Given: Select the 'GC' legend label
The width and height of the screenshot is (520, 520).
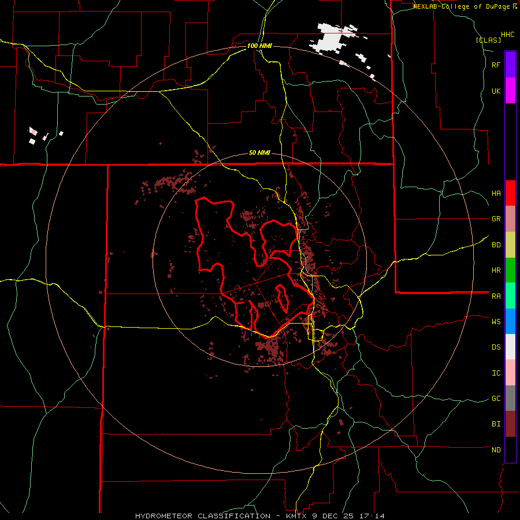Looking at the screenshot, I should click(x=496, y=399).
